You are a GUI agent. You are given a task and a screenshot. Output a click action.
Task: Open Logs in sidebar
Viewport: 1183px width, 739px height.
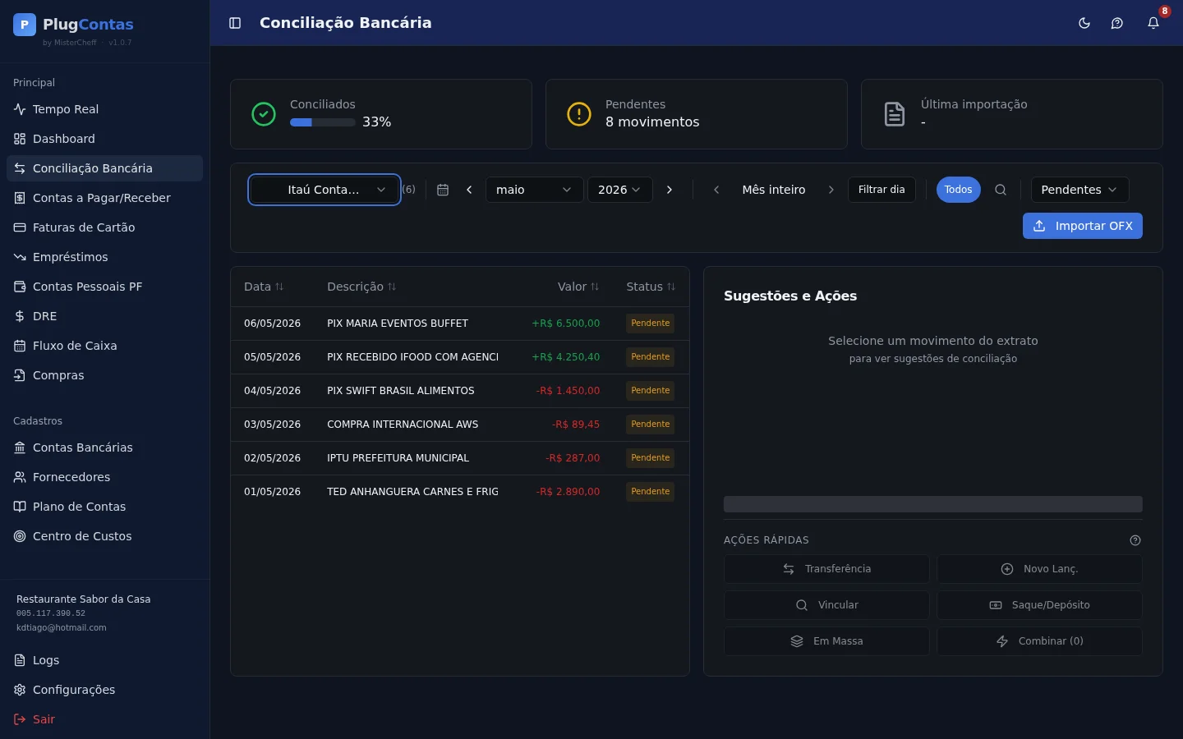click(104, 660)
